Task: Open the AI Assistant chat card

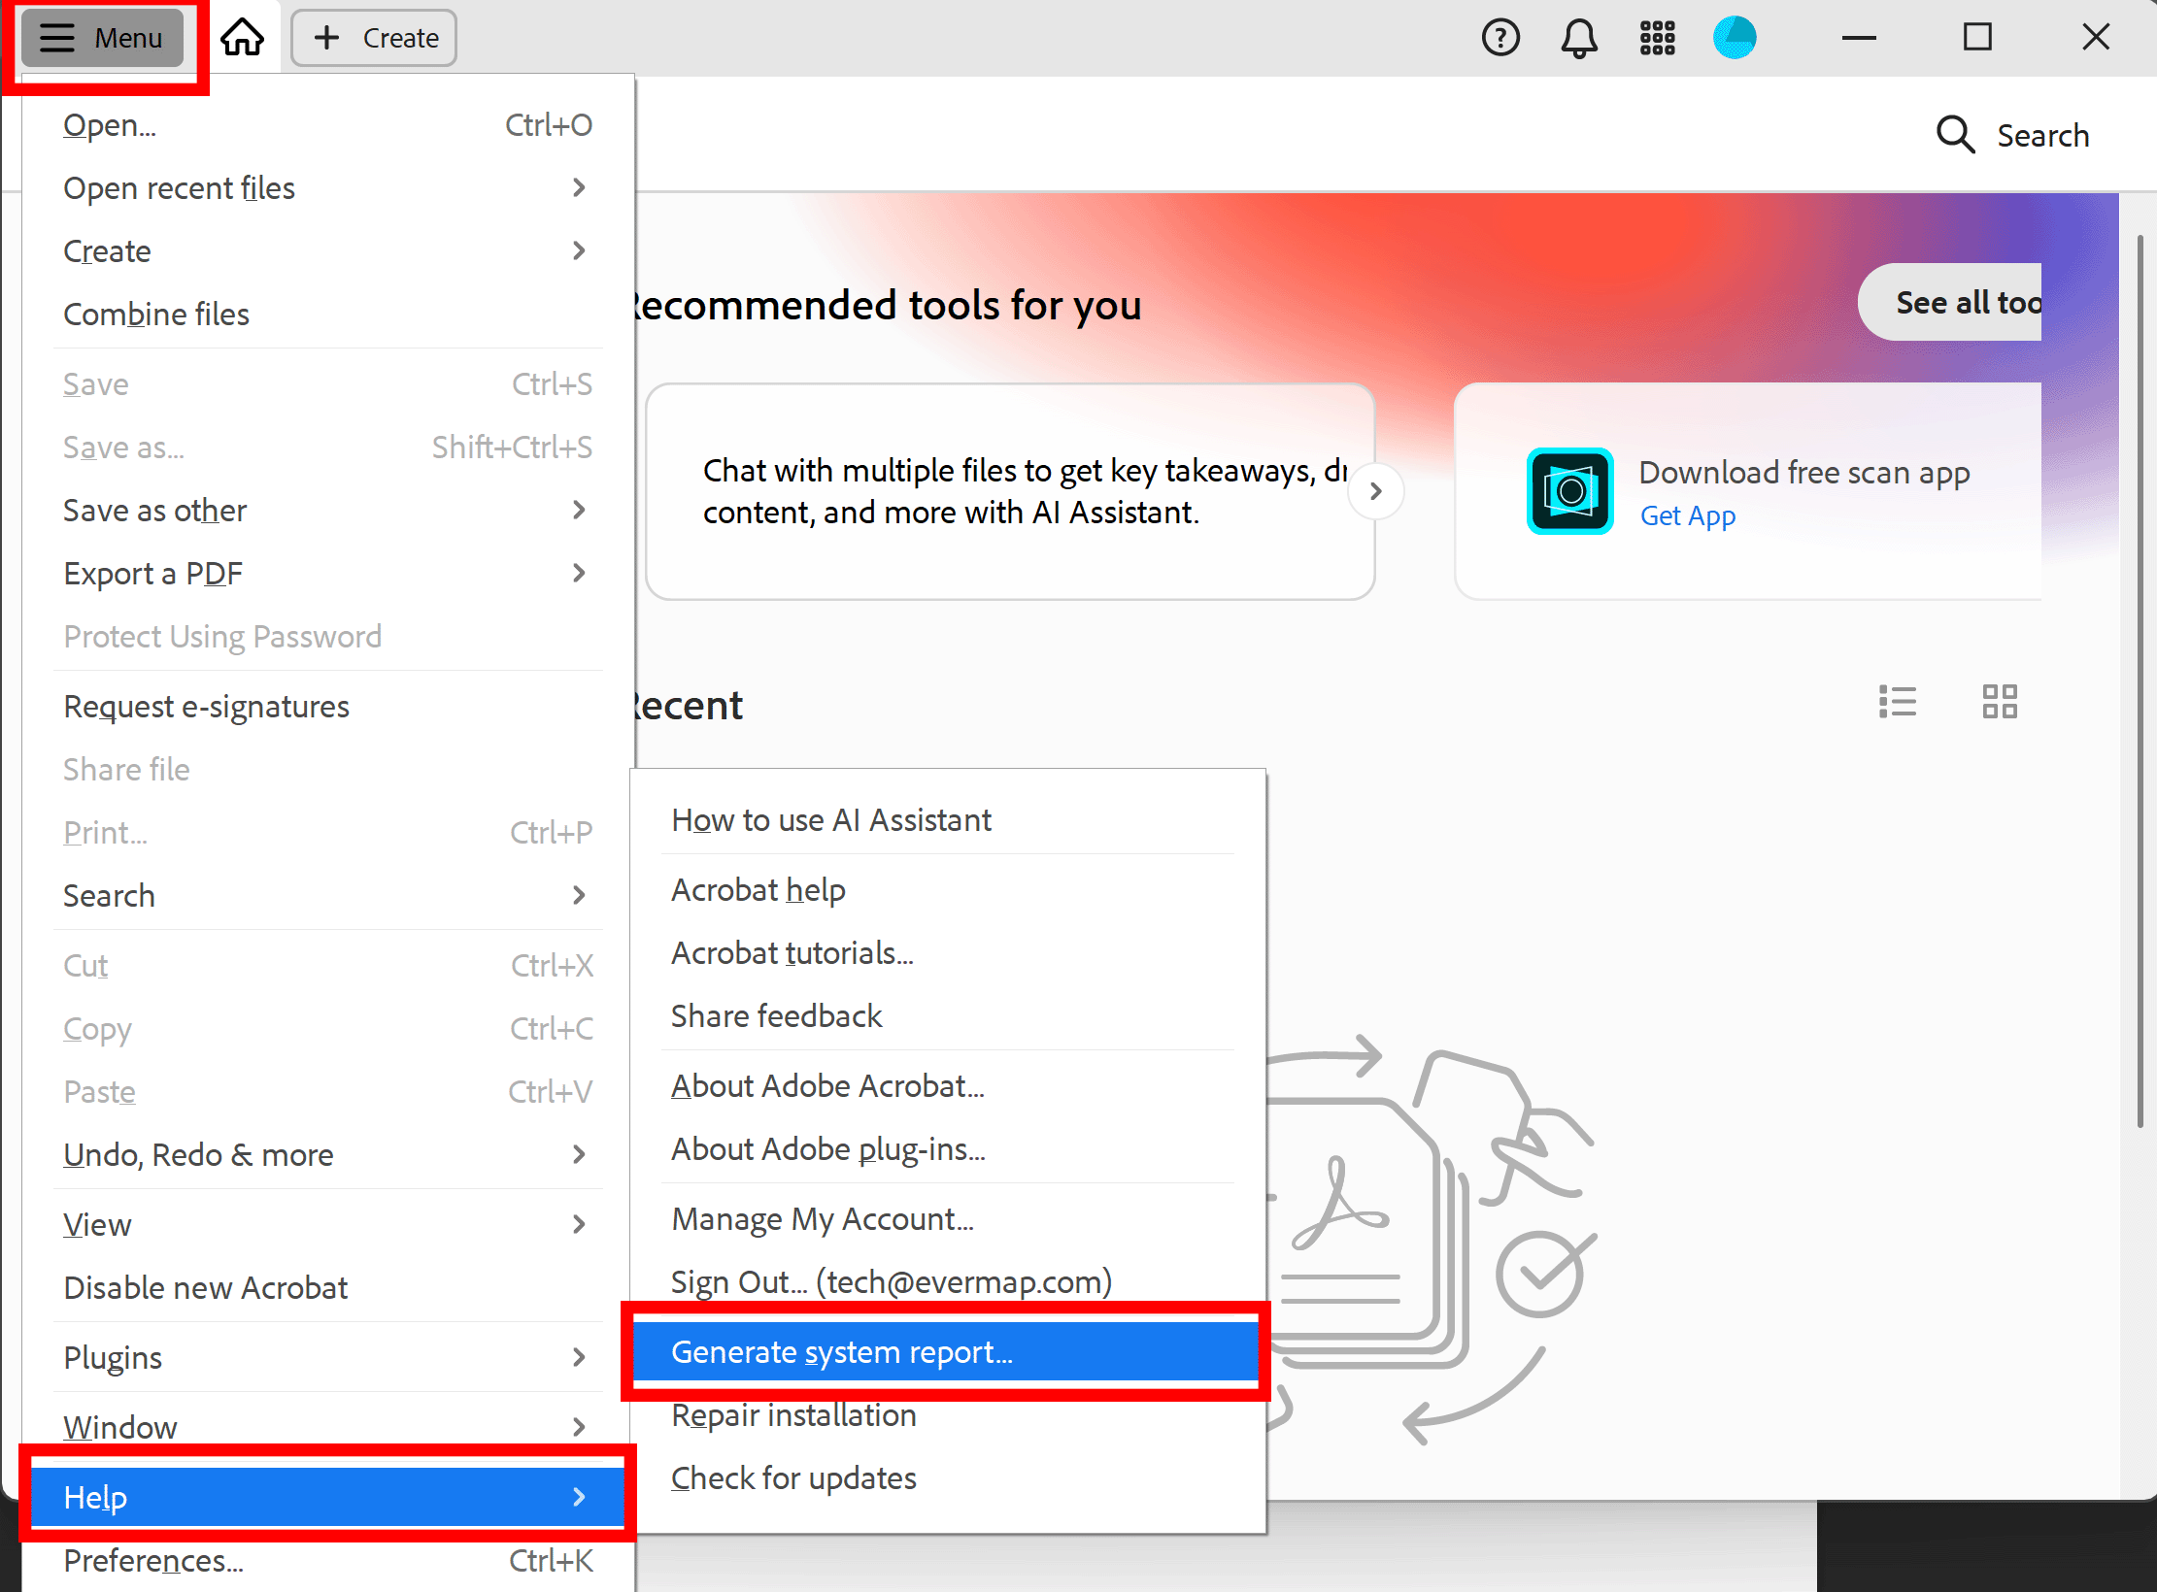Action: pyautogui.click(x=1010, y=491)
